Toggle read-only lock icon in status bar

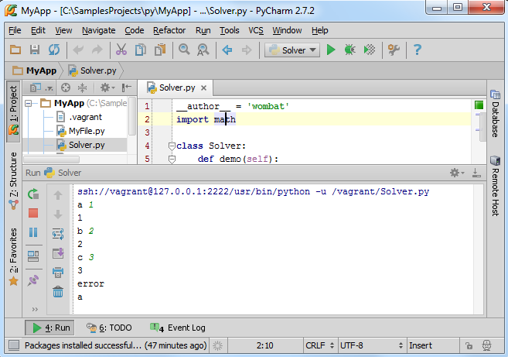[469, 345]
